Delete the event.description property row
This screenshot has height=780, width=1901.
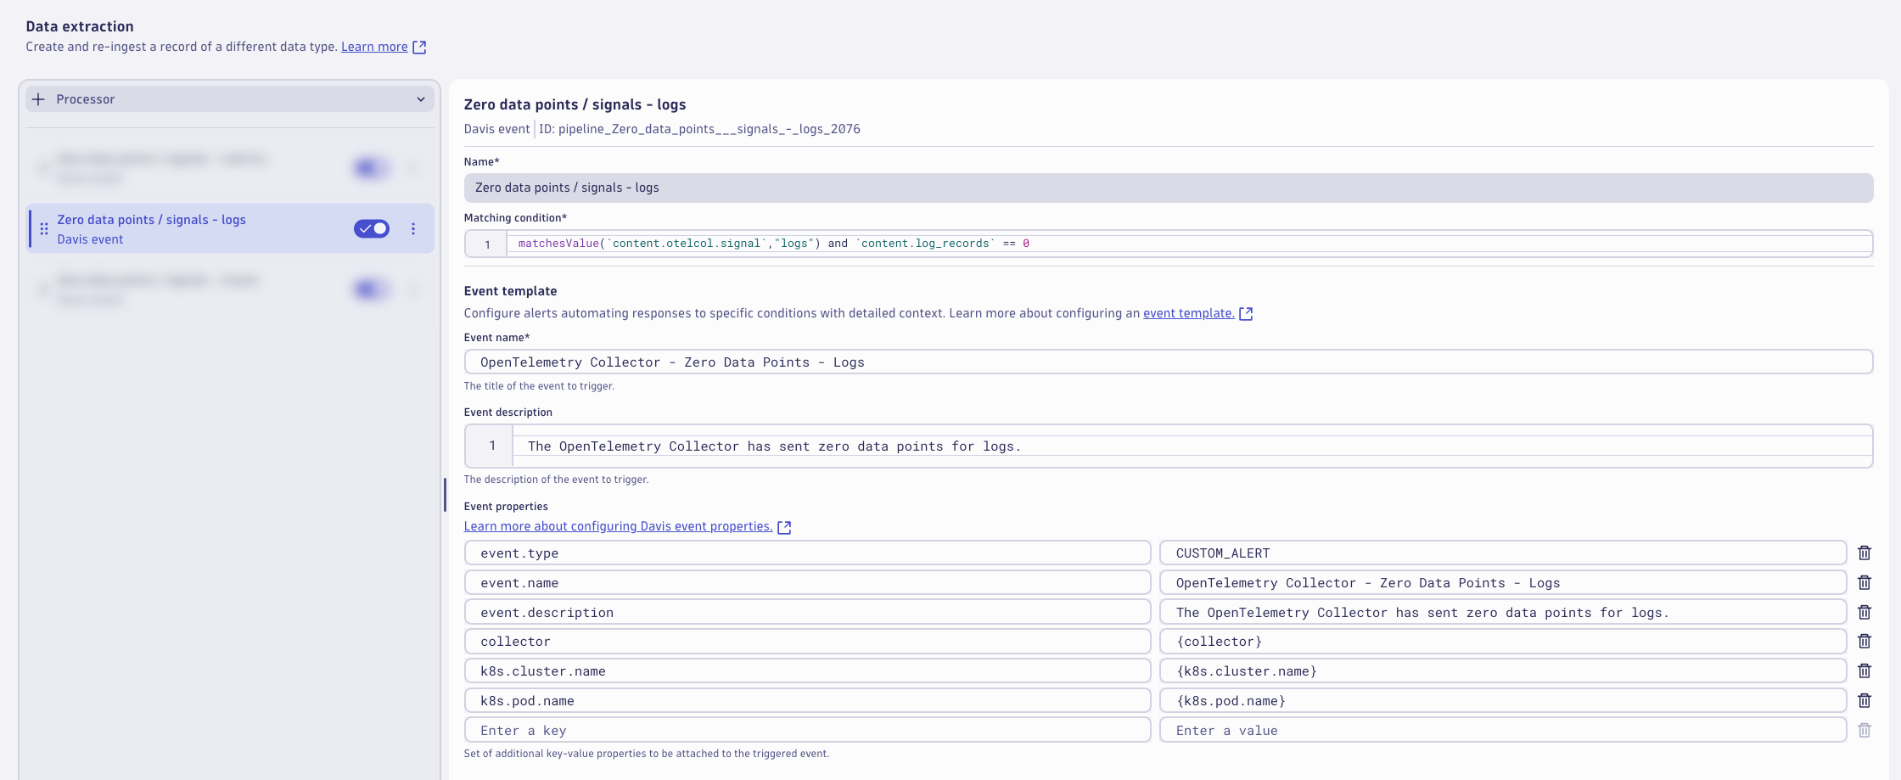tap(1865, 612)
